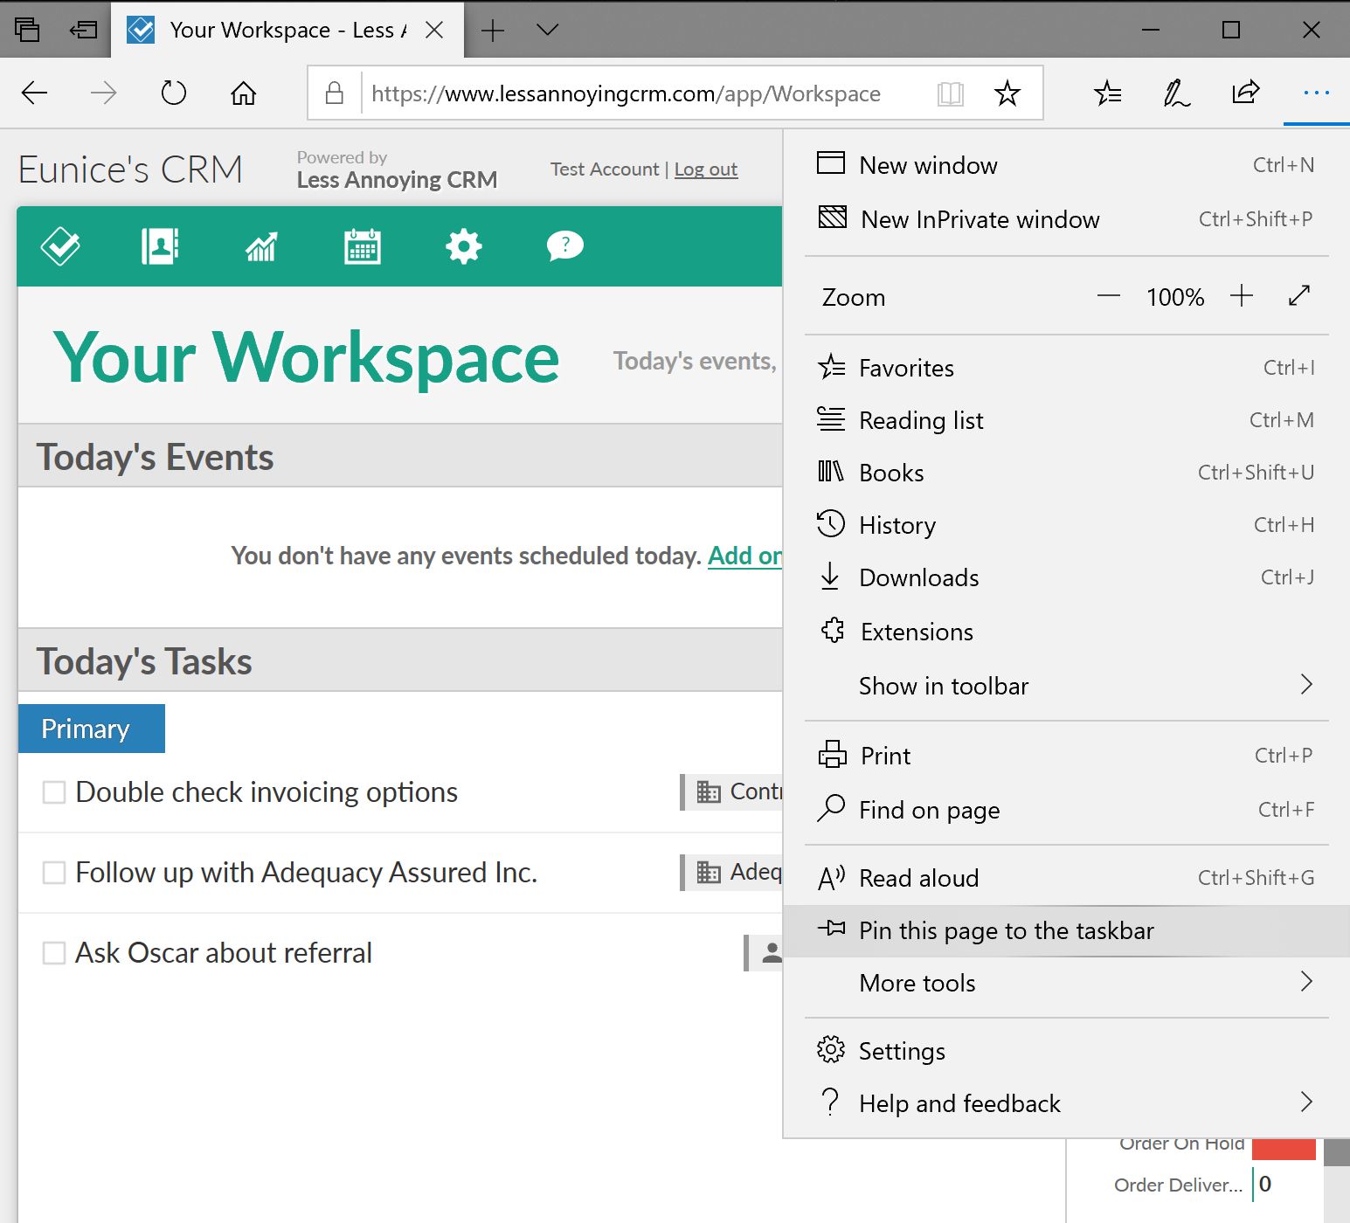Viewport: 1350px width, 1223px height.
Task: Go back using the browser back arrow
Action: pyautogui.click(x=34, y=93)
